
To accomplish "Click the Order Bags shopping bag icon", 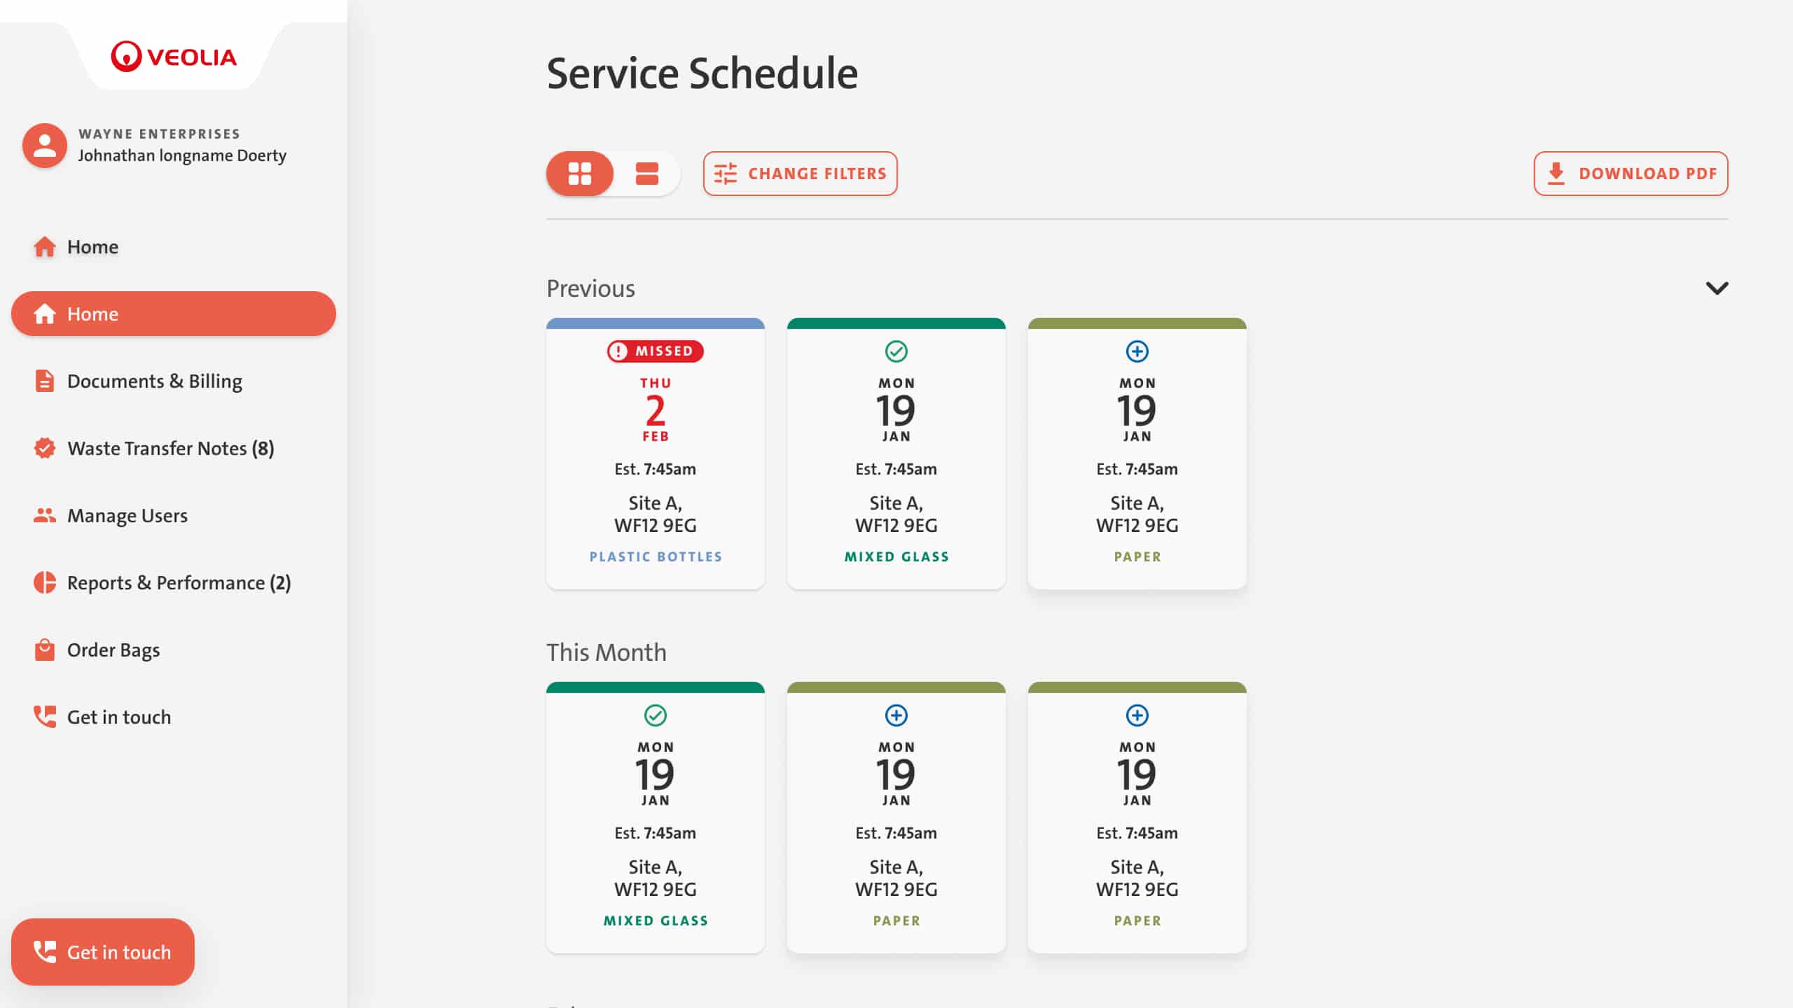I will (x=44, y=650).
